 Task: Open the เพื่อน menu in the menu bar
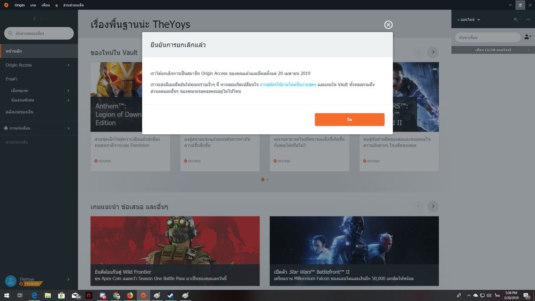(x=45, y=5)
